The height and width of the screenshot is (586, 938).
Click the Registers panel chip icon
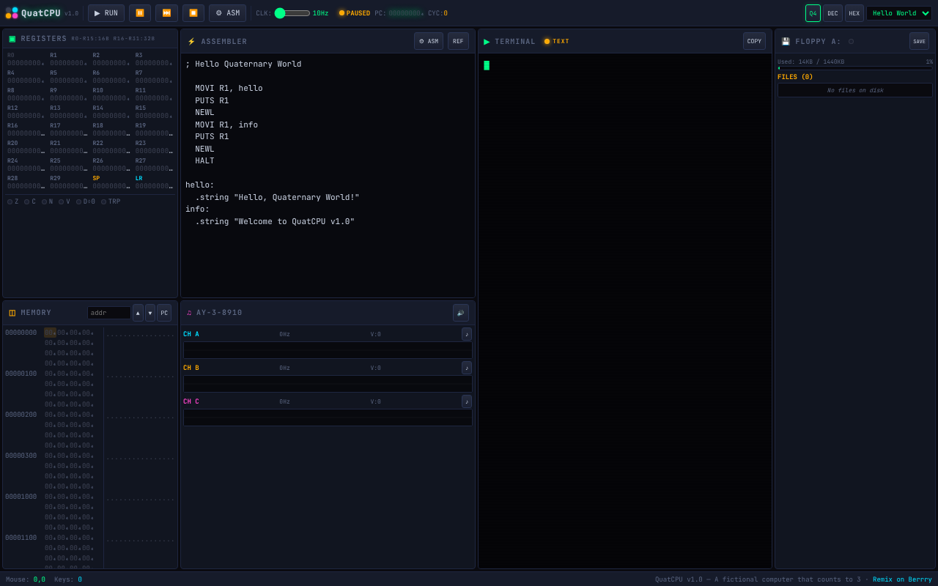[x=12, y=39]
